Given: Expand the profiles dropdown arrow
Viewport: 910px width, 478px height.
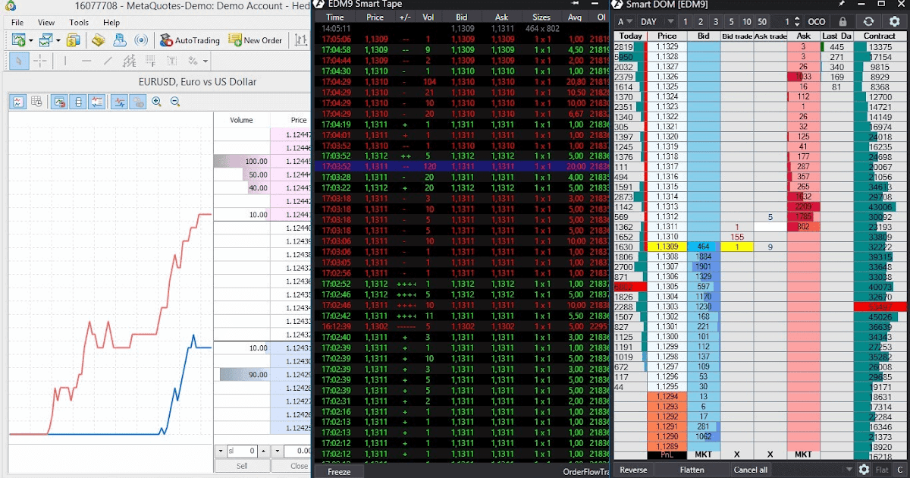Looking at the screenshot, I should (58, 40).
